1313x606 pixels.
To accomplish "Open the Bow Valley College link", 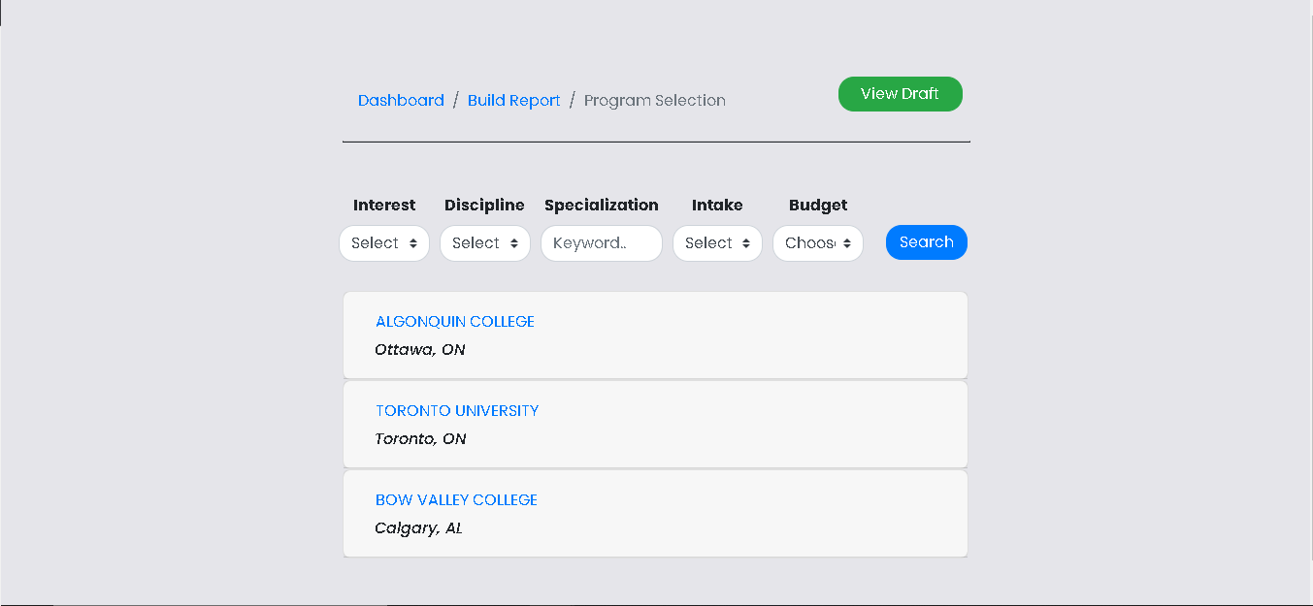I will tap(456, 499).
